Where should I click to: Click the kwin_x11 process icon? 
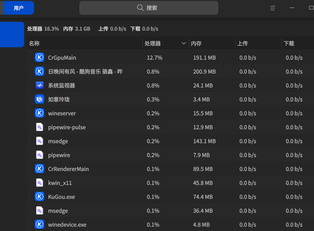[40, 183]
